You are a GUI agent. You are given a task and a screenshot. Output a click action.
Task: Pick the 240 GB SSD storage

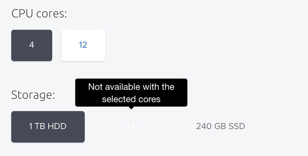pos(220,126)
